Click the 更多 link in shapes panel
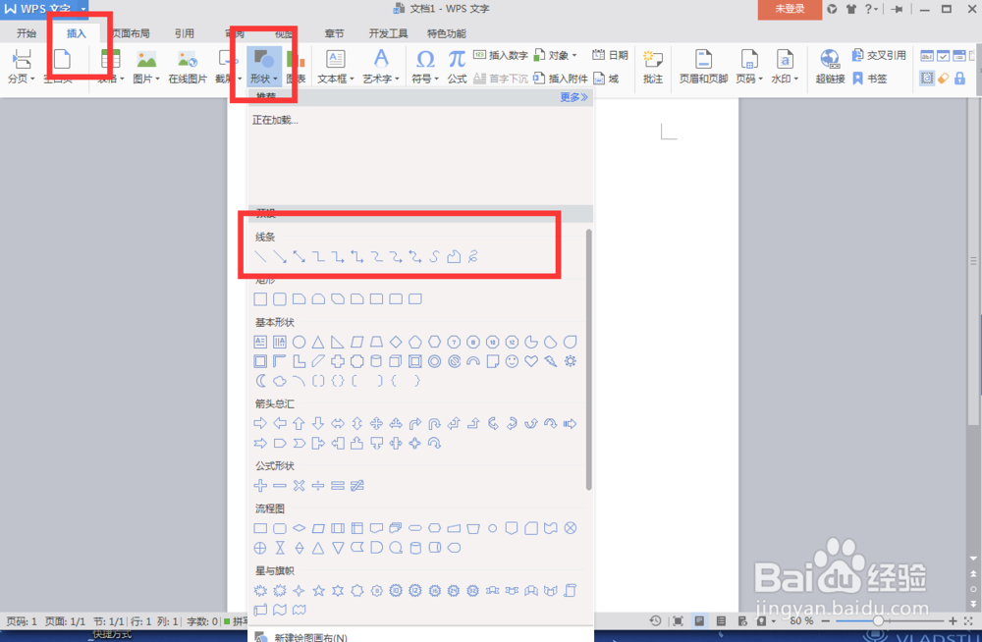 (x=573, y=97)
